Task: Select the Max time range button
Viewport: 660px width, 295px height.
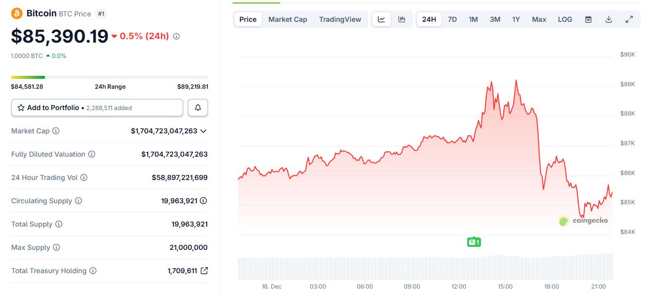Action: (x=539, y=19)
